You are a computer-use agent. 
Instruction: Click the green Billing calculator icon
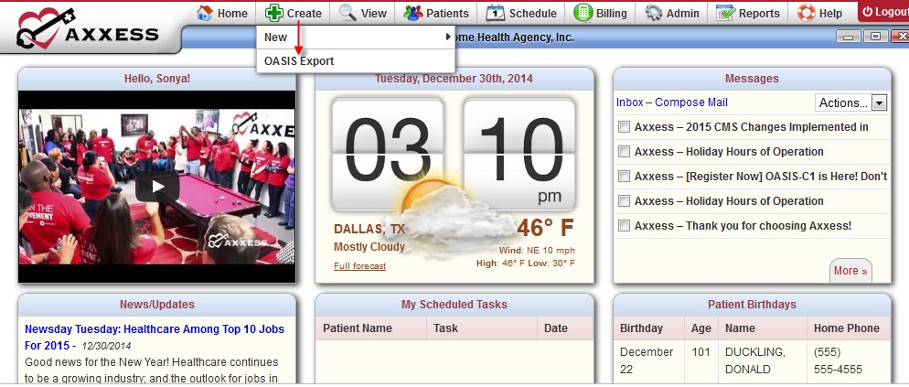(x=583, y=13)
